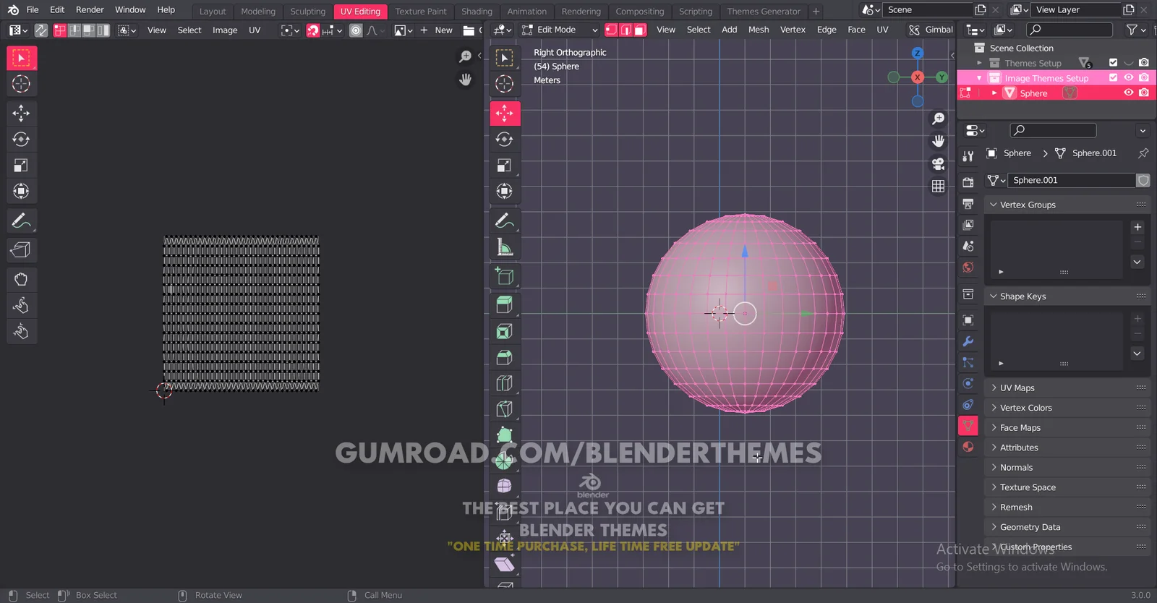Viewport: 1157px width, 603px height.
Task: Select the Rip Region tool in UV editor
Action: pos(21,250)
